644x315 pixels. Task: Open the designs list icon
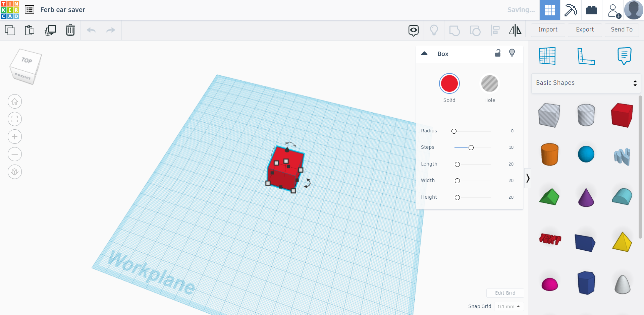pos(30,10)
